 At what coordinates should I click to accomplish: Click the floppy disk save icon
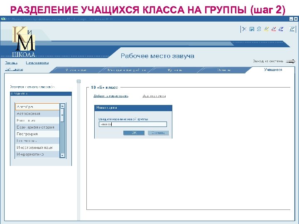click(252, 29)
